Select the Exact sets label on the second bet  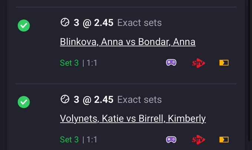[x=139, y=100]
